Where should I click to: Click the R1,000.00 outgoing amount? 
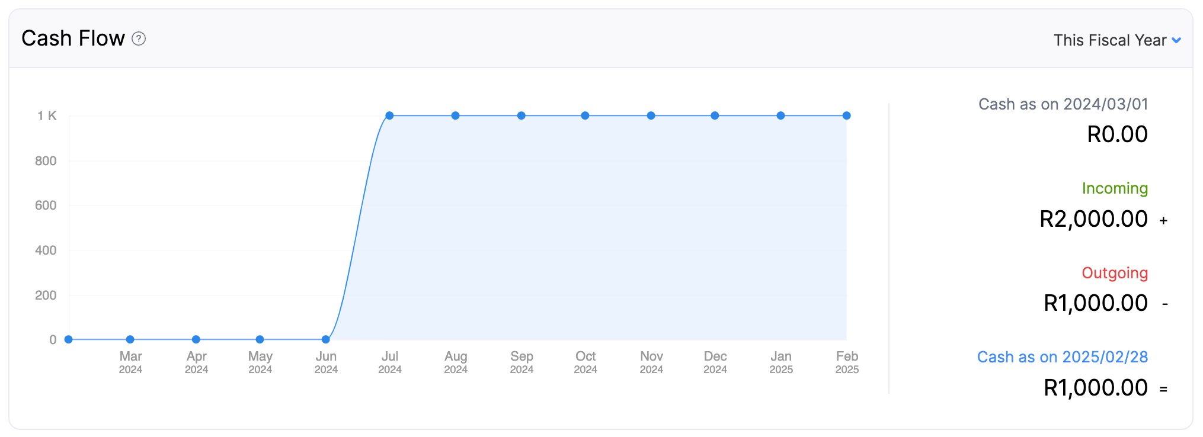[1096, 303]
